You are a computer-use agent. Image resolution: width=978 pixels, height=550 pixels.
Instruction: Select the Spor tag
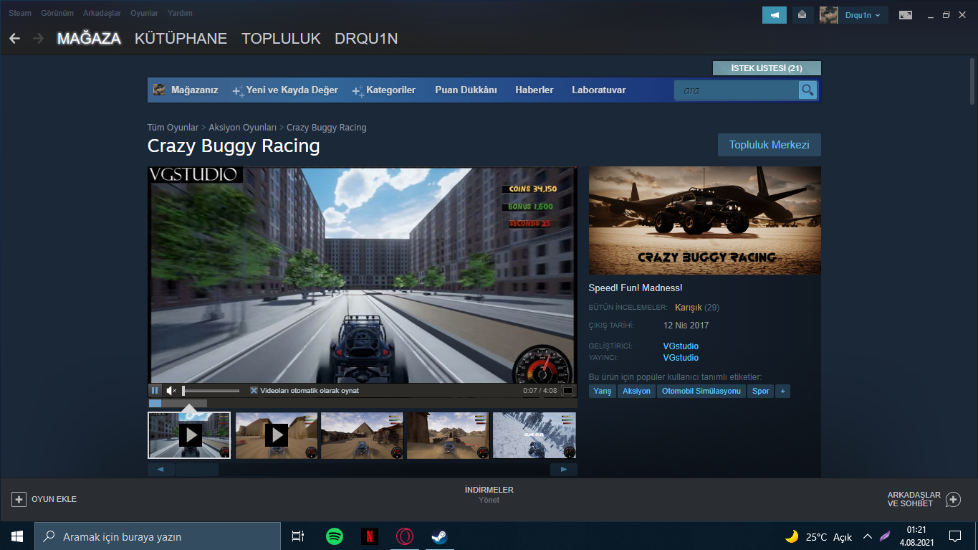[761, 392]
